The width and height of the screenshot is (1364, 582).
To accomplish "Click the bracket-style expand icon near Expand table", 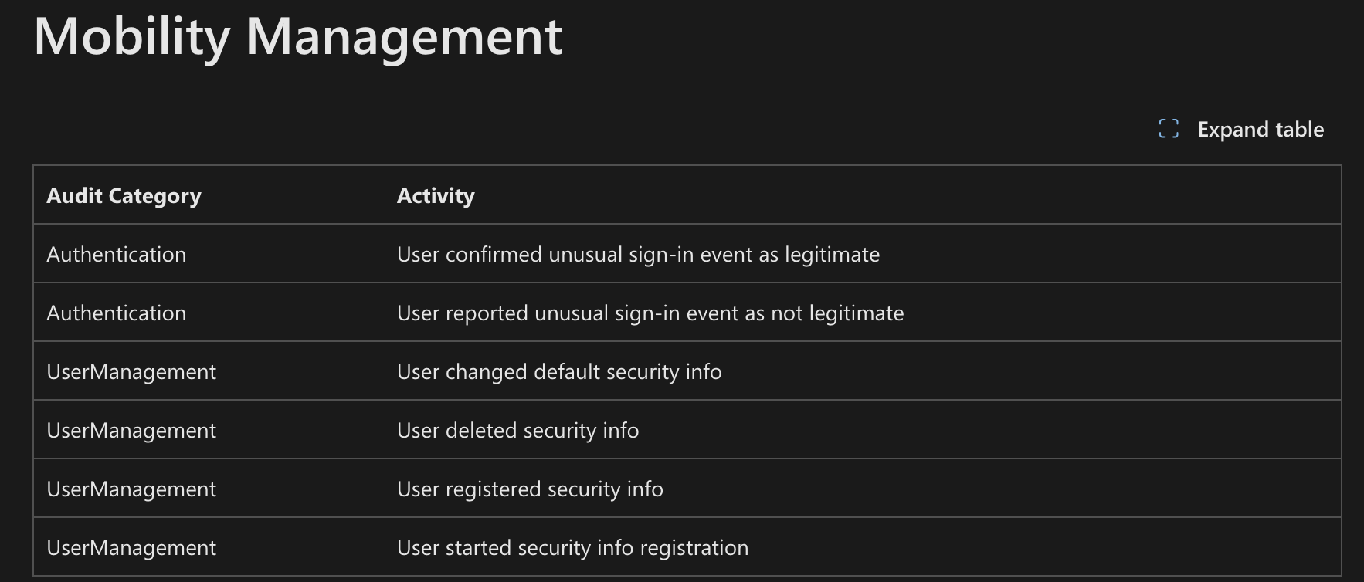I will tap(1170, 129).
